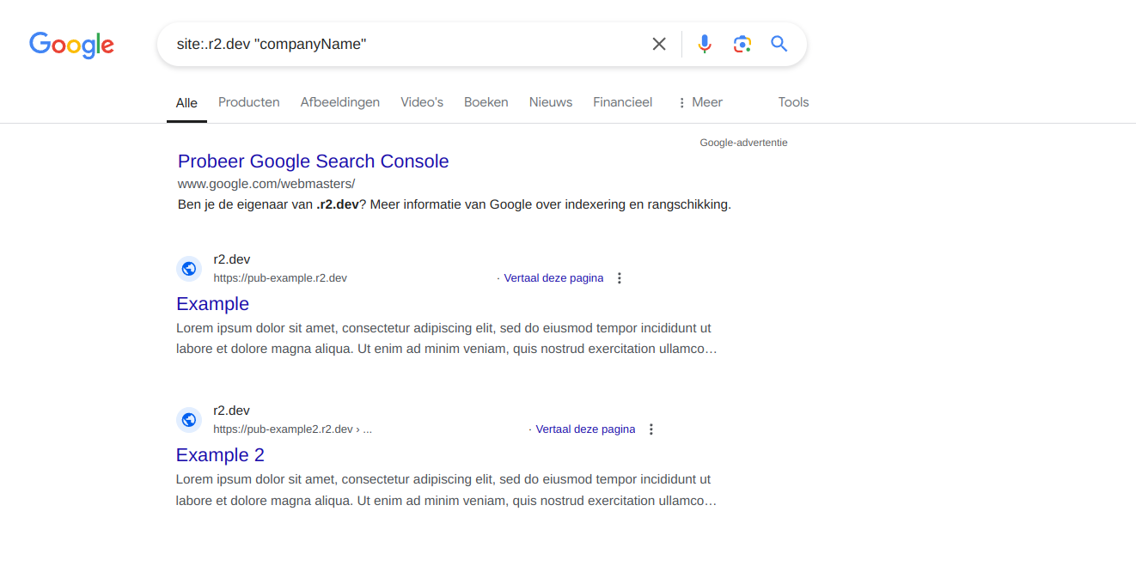The image size is (1136, 566).
Task: Start voice search with microphone icon
Action: [x=705, y=44]
